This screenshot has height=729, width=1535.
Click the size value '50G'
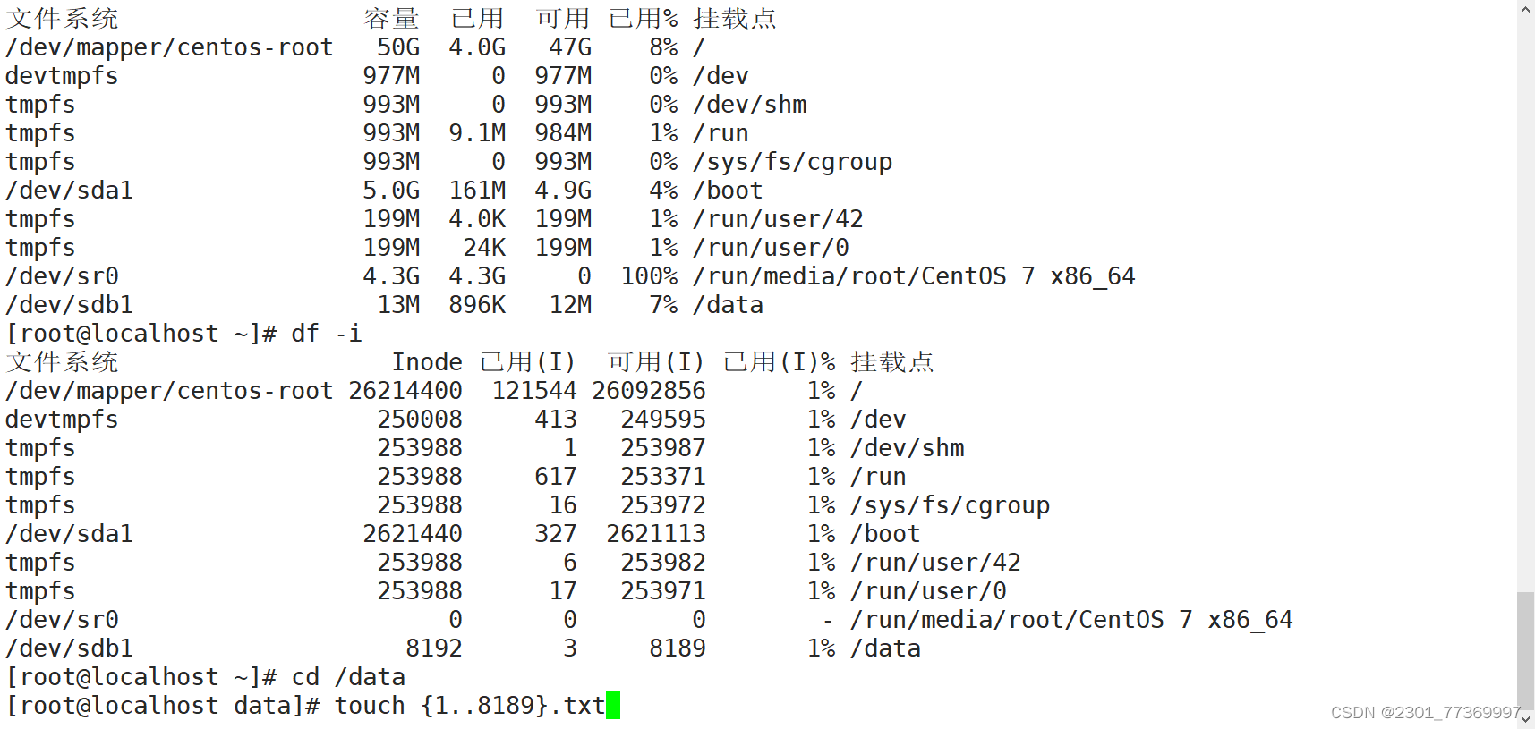398,47
